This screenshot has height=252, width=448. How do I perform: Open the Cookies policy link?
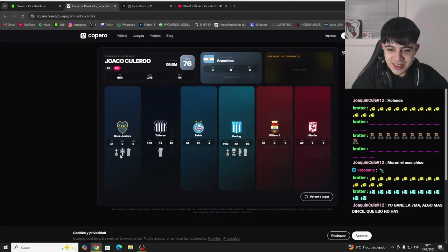[214, 239]
